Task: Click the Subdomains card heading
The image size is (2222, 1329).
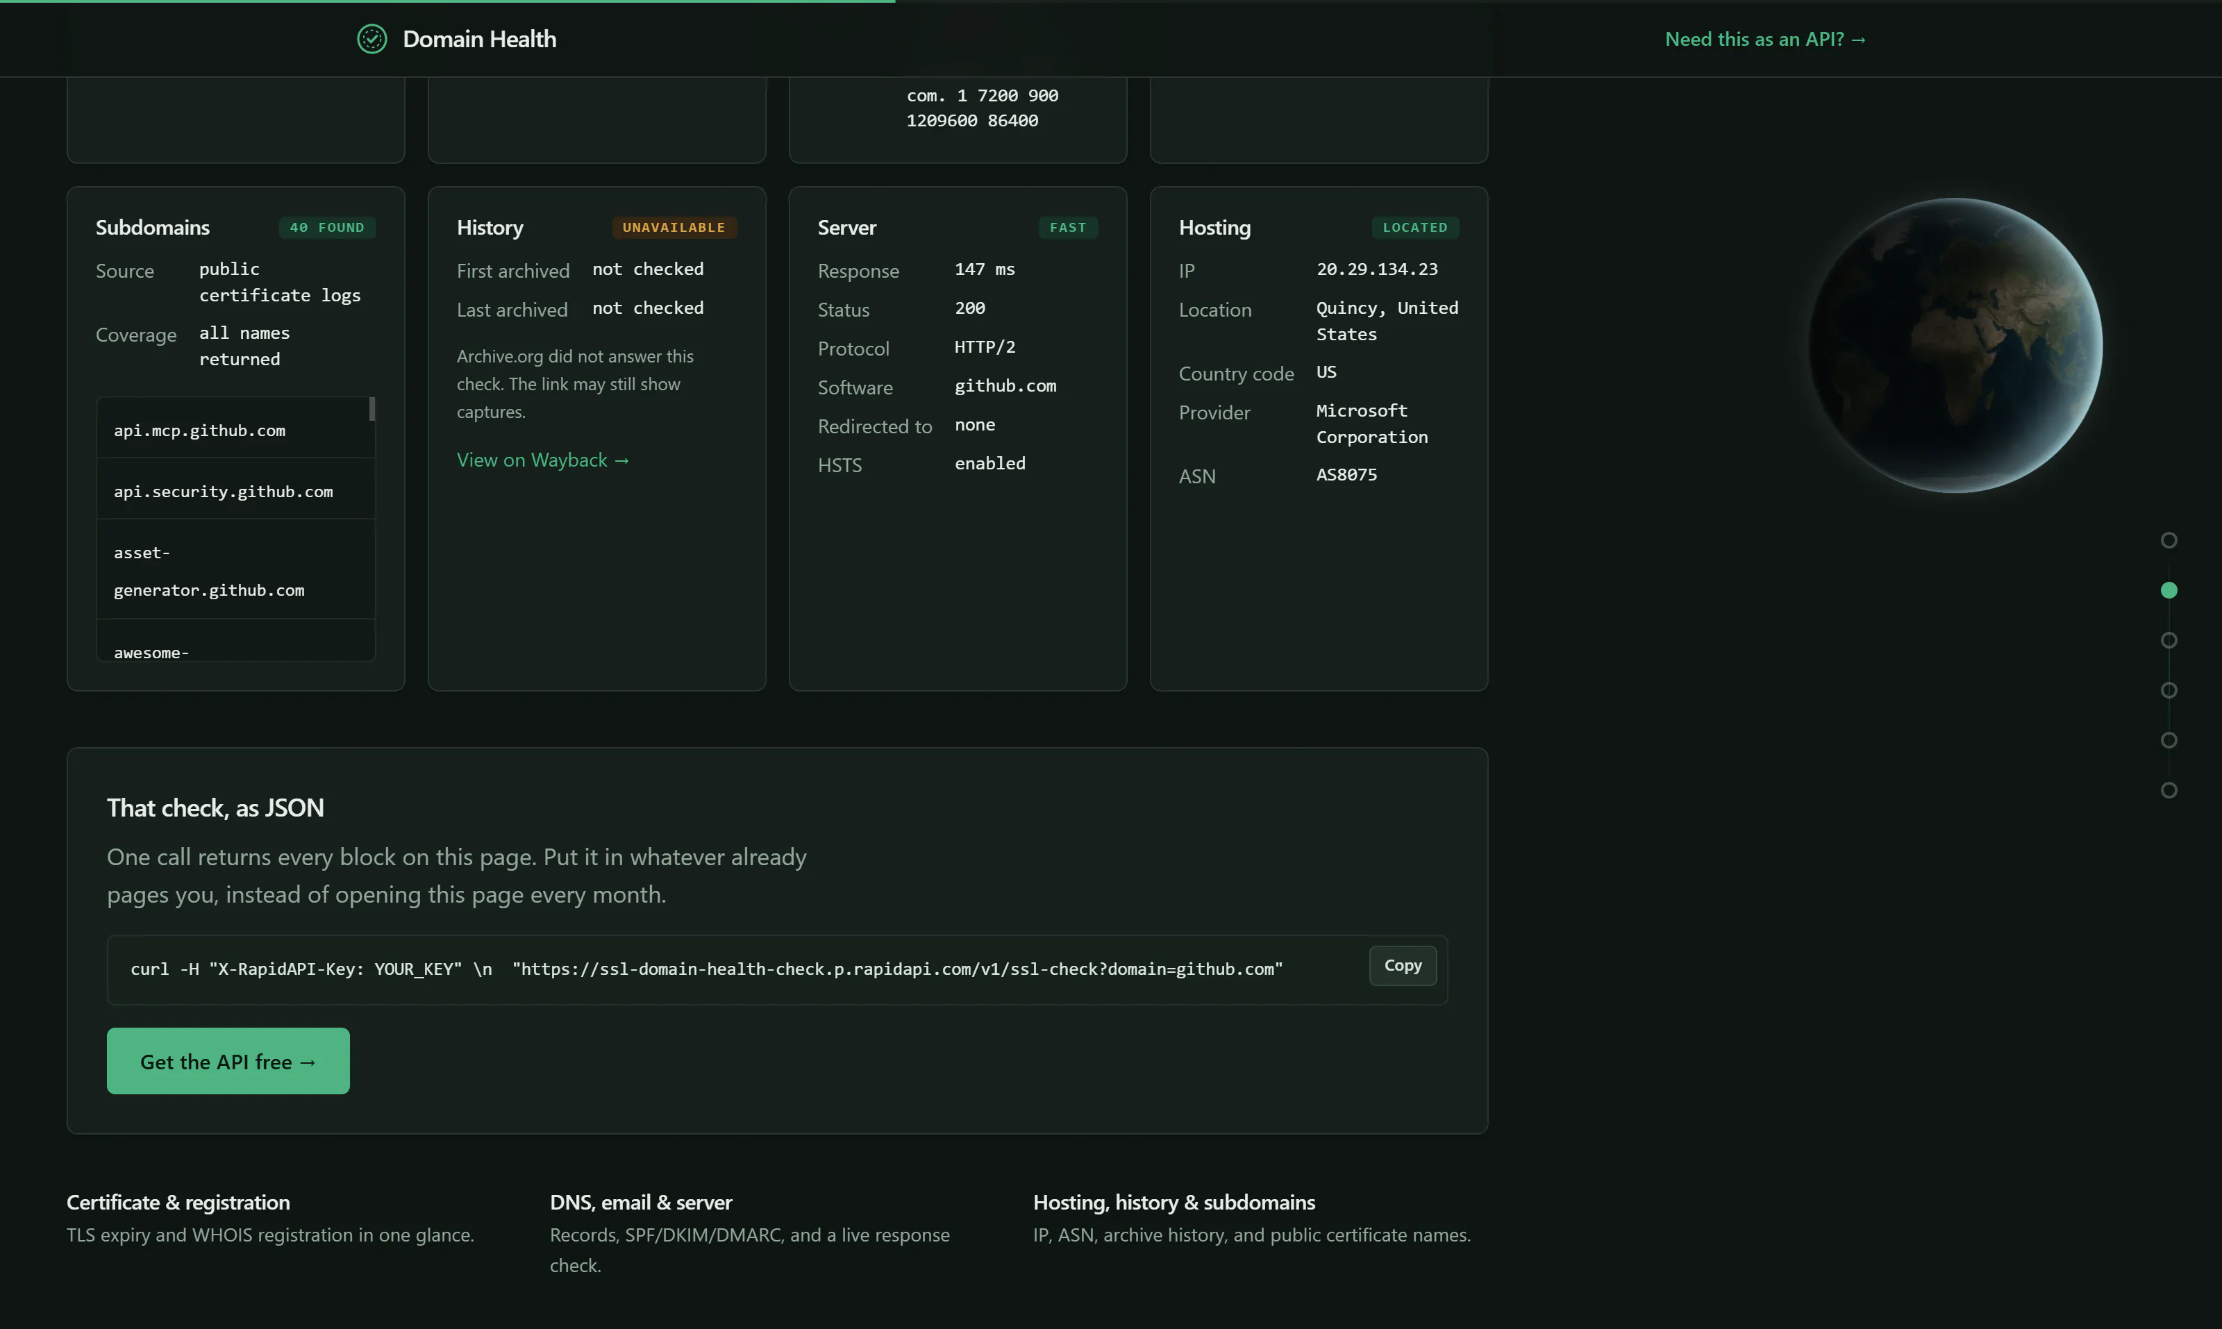Action: pyautogui.click(x=152, y=228)
